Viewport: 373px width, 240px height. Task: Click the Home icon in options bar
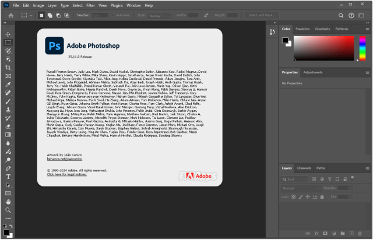tap(11, 16)
